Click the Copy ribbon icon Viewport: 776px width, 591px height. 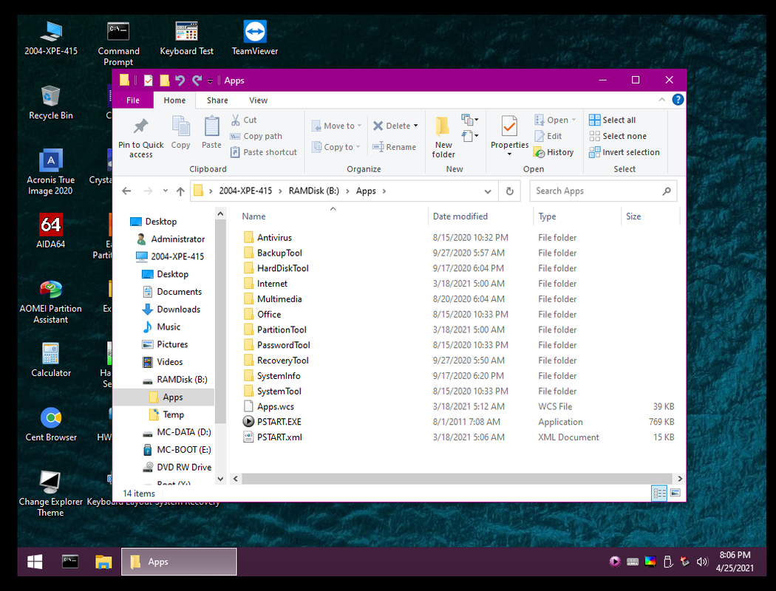tap(180, 132)
